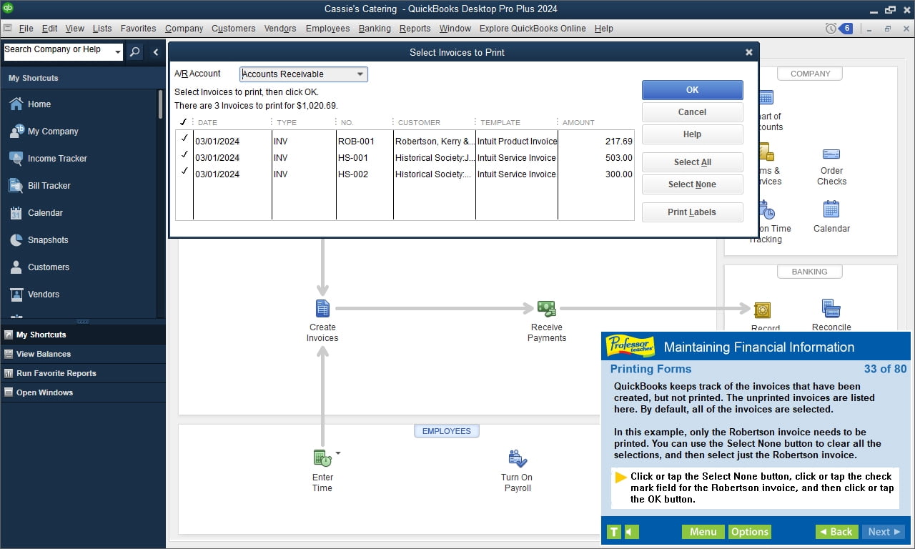915x549 pixels.
Task: Click the left sidebar scrollbar
Action: pyautogui.click(x=160, y=104)
